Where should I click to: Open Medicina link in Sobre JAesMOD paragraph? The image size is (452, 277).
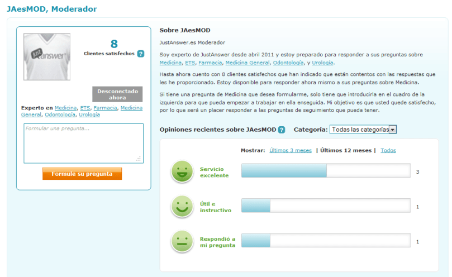tap(170, 63)
